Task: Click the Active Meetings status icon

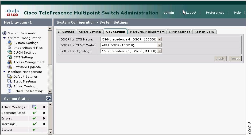Action: click(x=34, y=107)
